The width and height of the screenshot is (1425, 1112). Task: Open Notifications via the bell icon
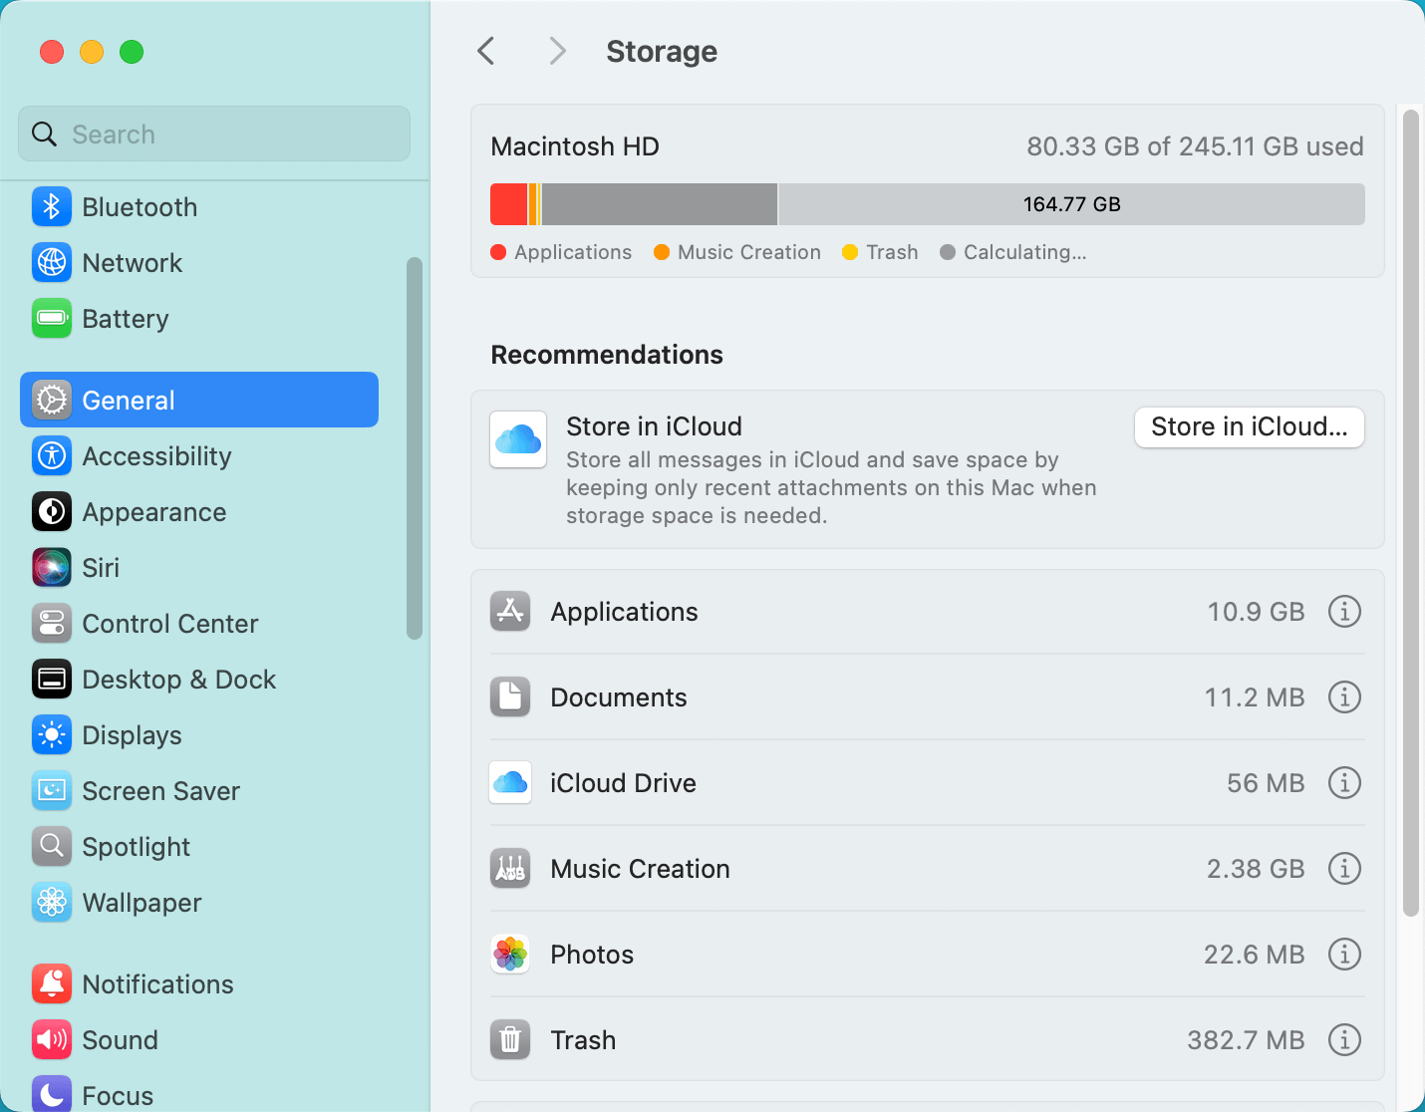point(51,983)
